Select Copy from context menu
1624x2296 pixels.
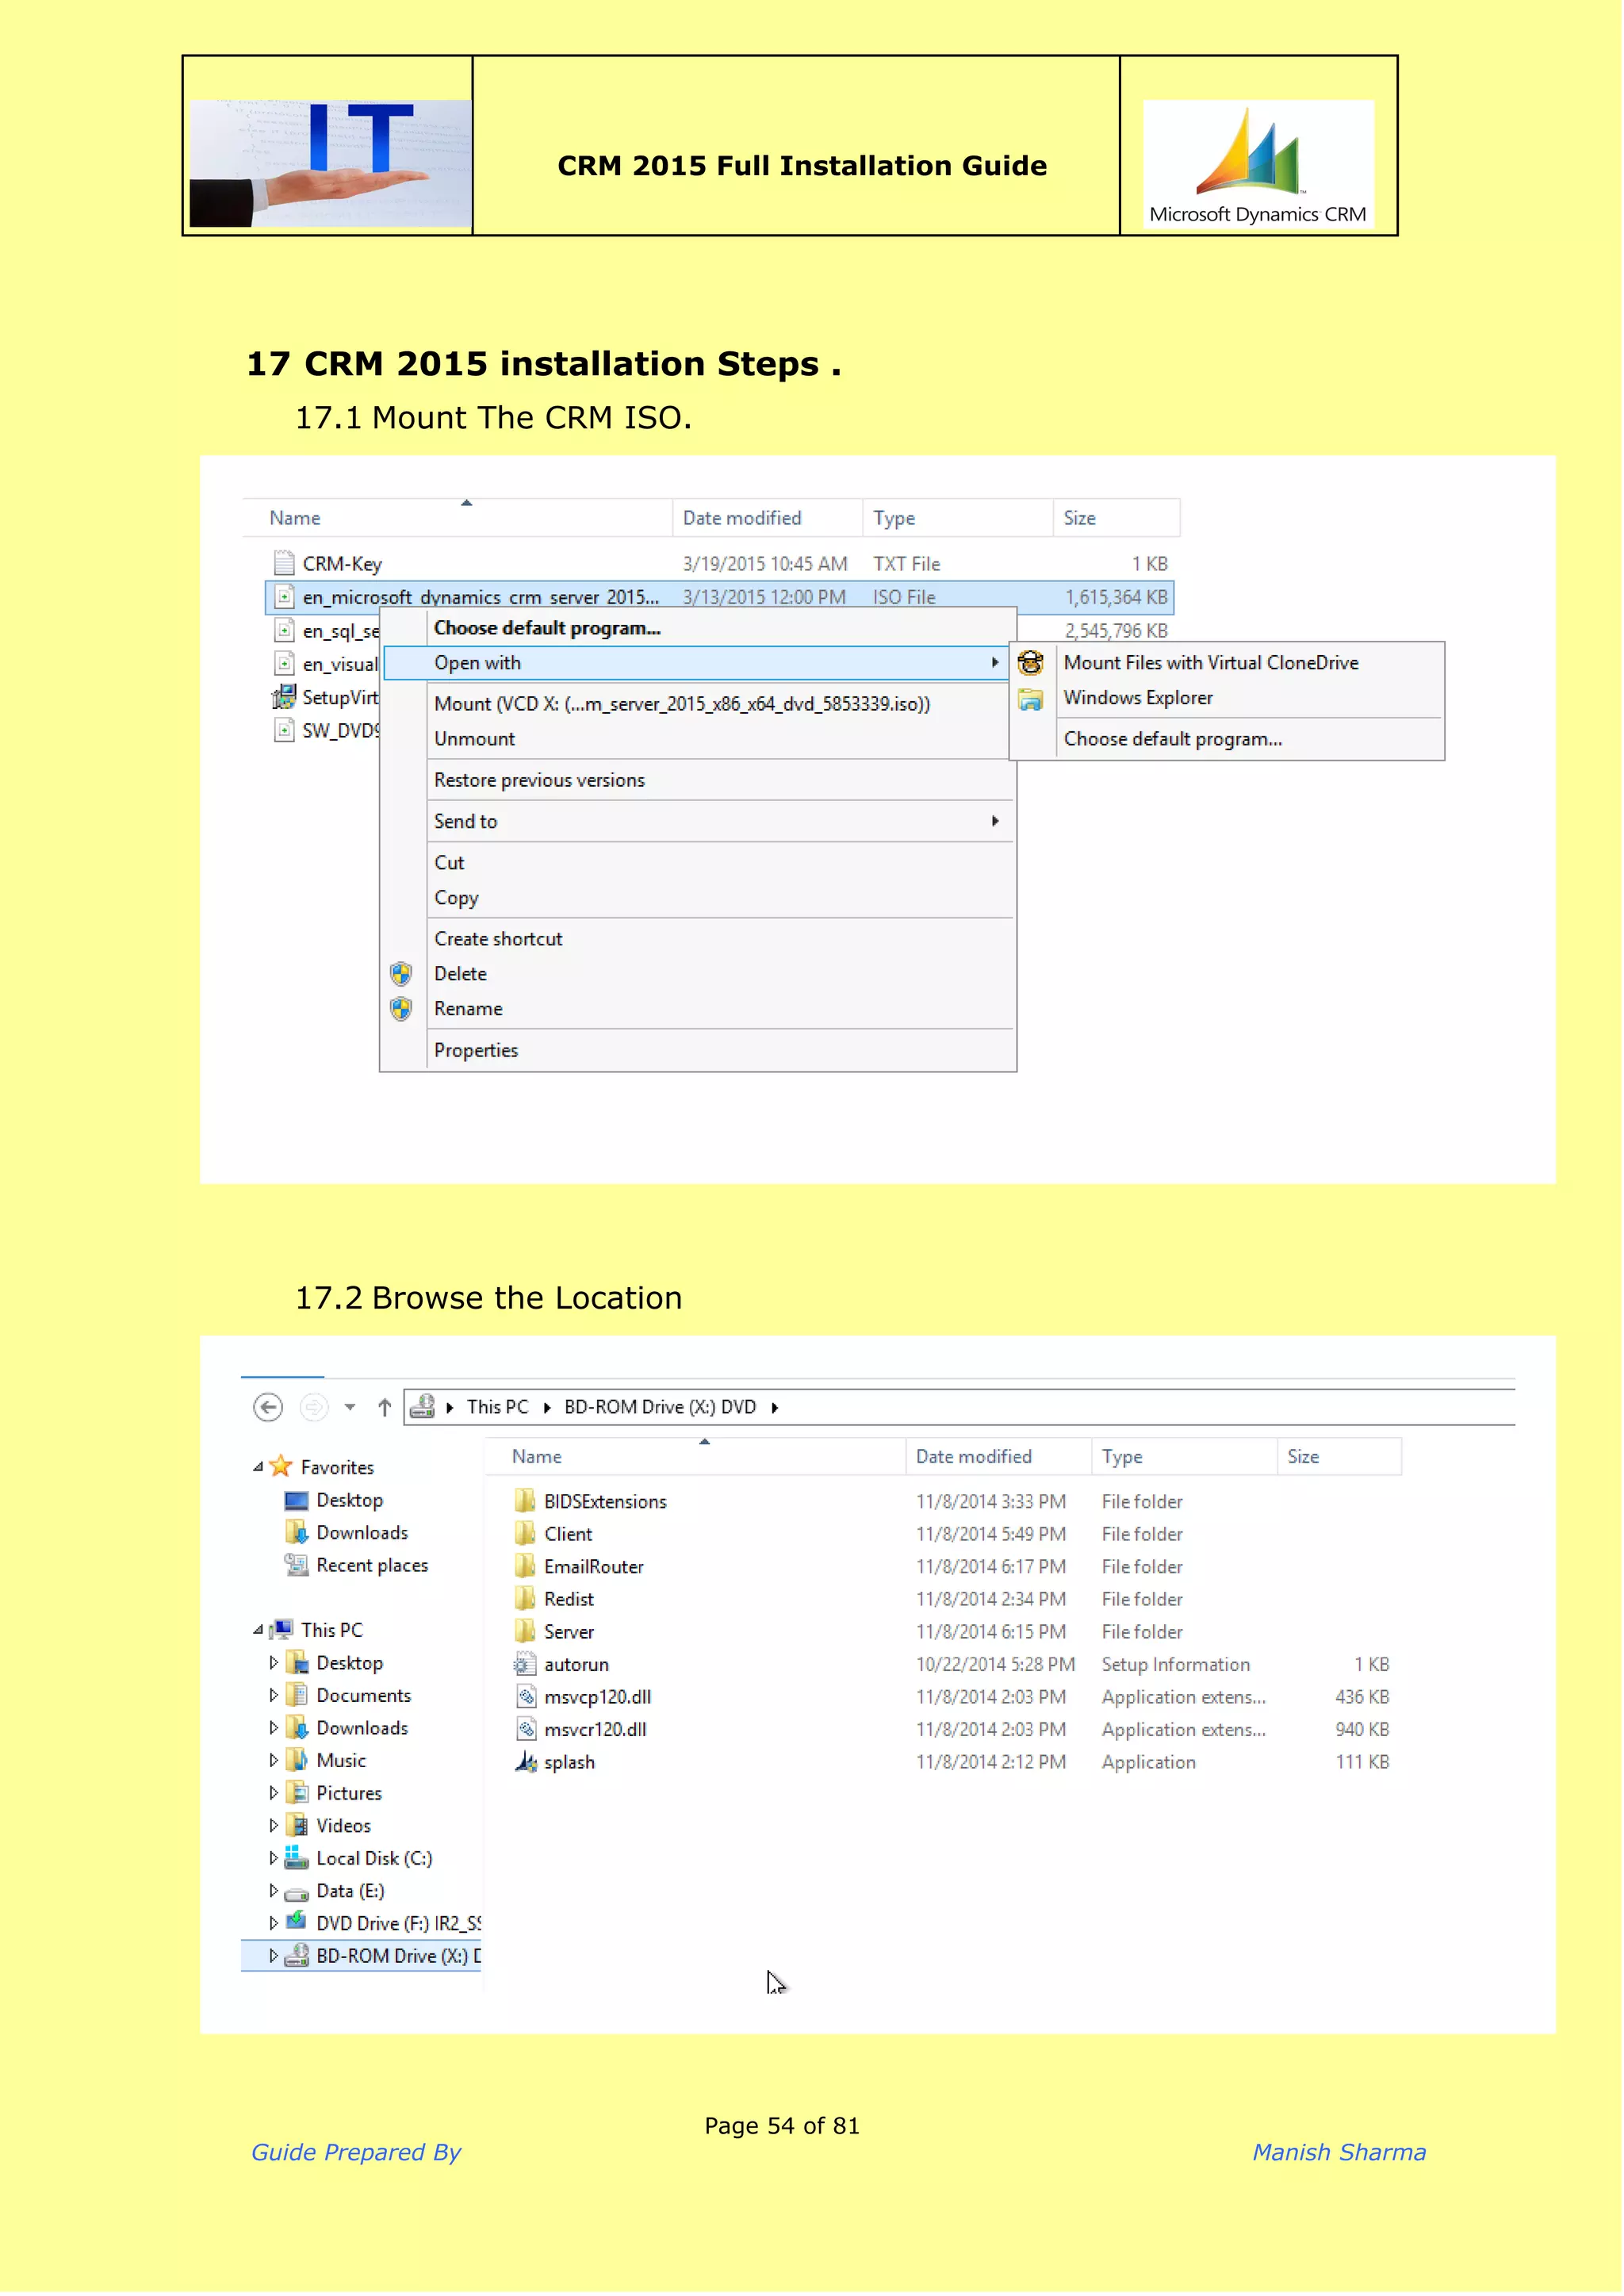(698, 899)
